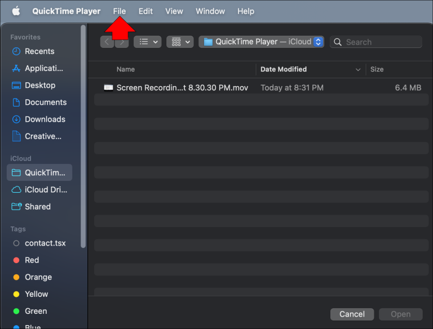
Task: Open Recents in the sidebar
Action: (x=39, y=51)
